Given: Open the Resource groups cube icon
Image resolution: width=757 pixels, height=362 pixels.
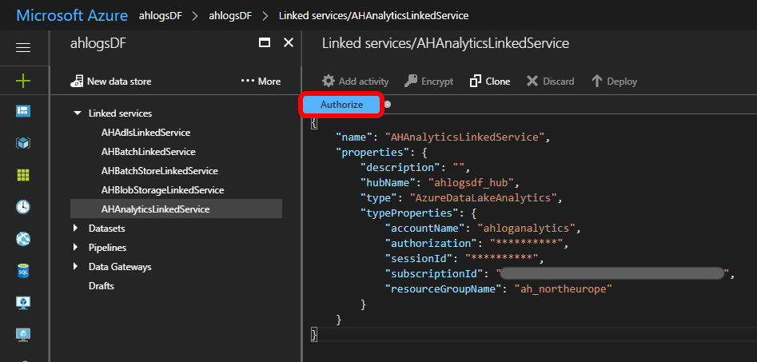Looking at the screenshot, I should (23, 143).
